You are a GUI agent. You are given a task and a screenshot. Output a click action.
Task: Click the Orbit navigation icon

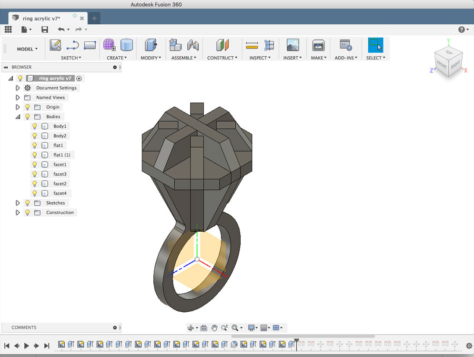point(191,327)
